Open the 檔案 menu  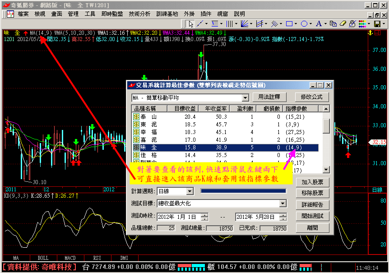[23, 14]
